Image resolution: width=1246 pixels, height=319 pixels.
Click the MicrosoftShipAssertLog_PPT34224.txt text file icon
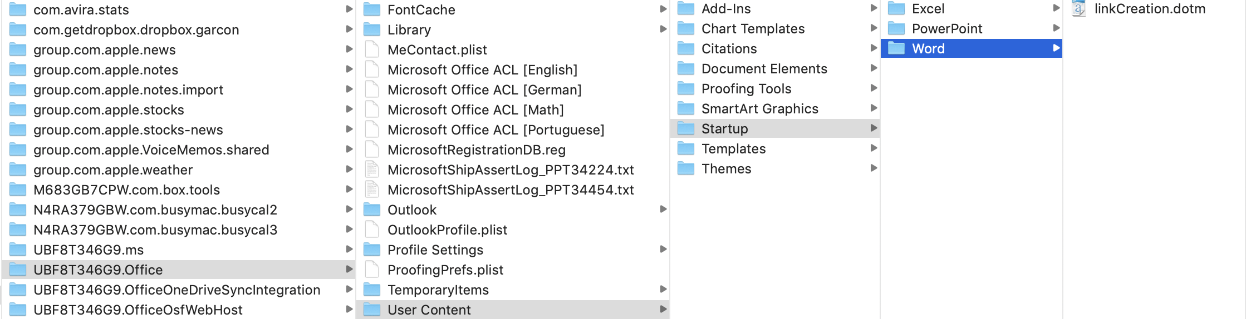click(x=372, y=170)
